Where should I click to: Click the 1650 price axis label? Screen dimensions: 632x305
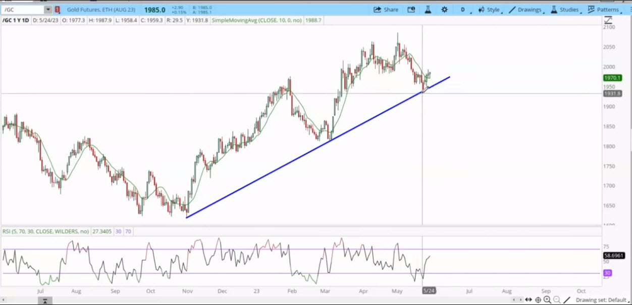609,206
